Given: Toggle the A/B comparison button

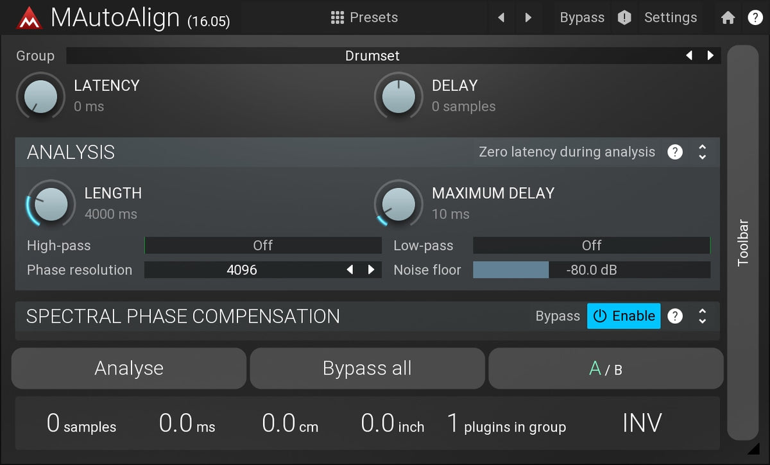Looking at the screenshot, I should pyautogui.click(x=606, y=369).
